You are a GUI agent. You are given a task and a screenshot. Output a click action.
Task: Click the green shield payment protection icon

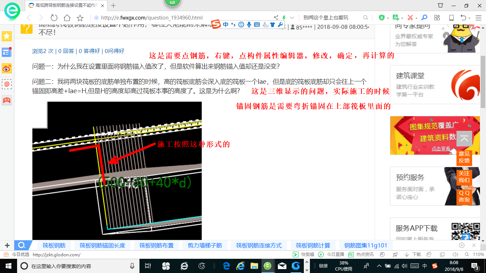382,17
